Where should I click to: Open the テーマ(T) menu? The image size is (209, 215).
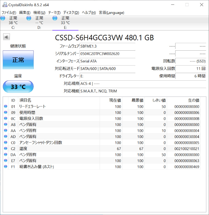tap(54, 13)
